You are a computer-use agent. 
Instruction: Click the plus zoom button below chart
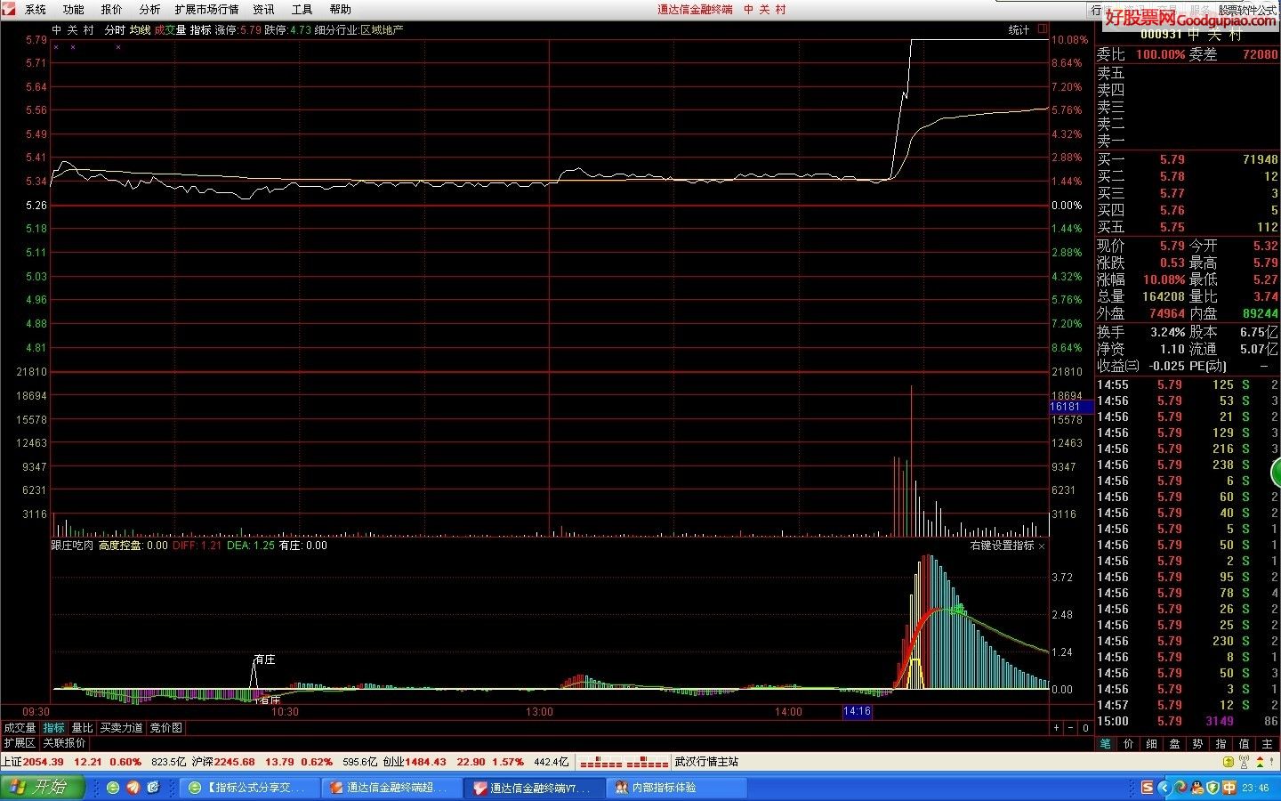point(1056,728)
